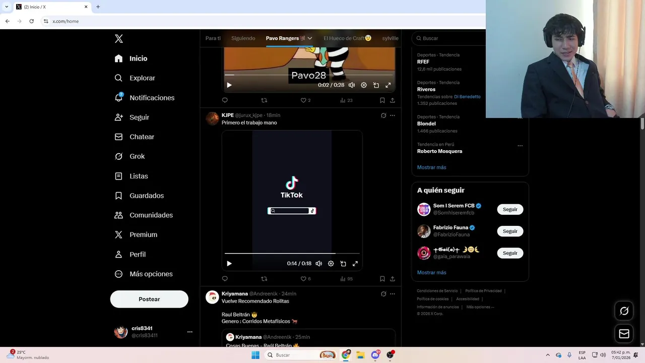The width and height of the screenshot is (645, 363).
Task: Go to Inicio in sidebar
Action: click(x=131, y=58)
